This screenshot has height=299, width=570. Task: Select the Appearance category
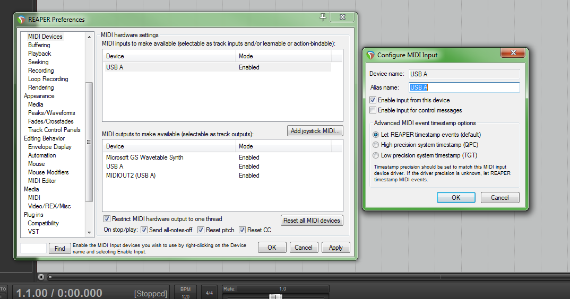tap(39, 96)
